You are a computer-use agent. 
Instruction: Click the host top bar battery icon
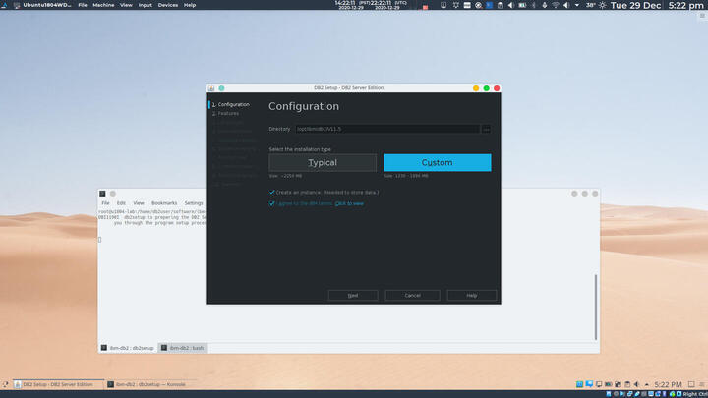point(522,6)
